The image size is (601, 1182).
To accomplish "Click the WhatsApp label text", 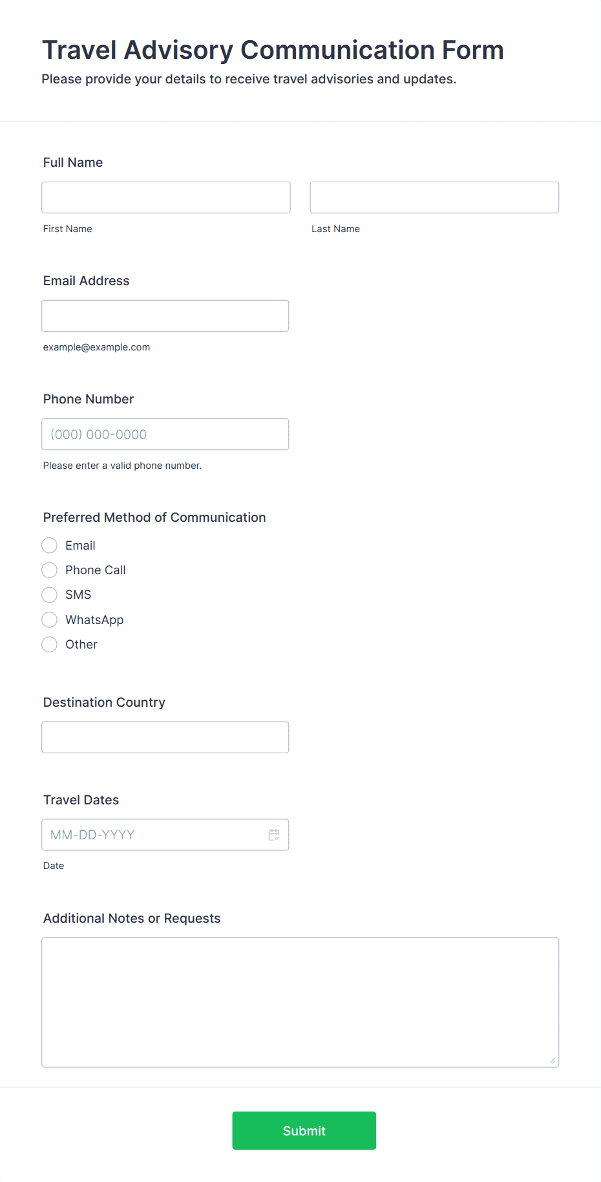I will click(94, 620).
